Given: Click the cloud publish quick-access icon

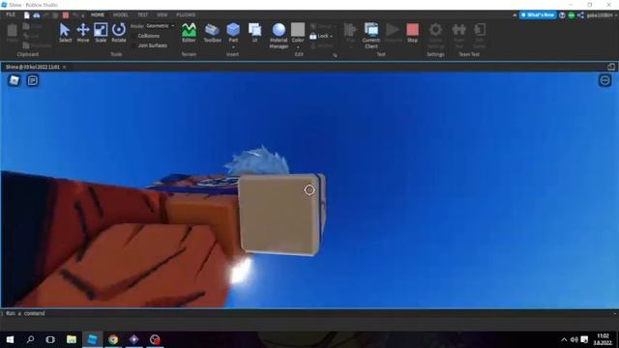Looking at the screenshot, I should click(x=37, y=15).
